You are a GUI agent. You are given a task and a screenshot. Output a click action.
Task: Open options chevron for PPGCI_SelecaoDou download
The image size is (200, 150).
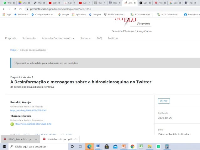(36, 139)
